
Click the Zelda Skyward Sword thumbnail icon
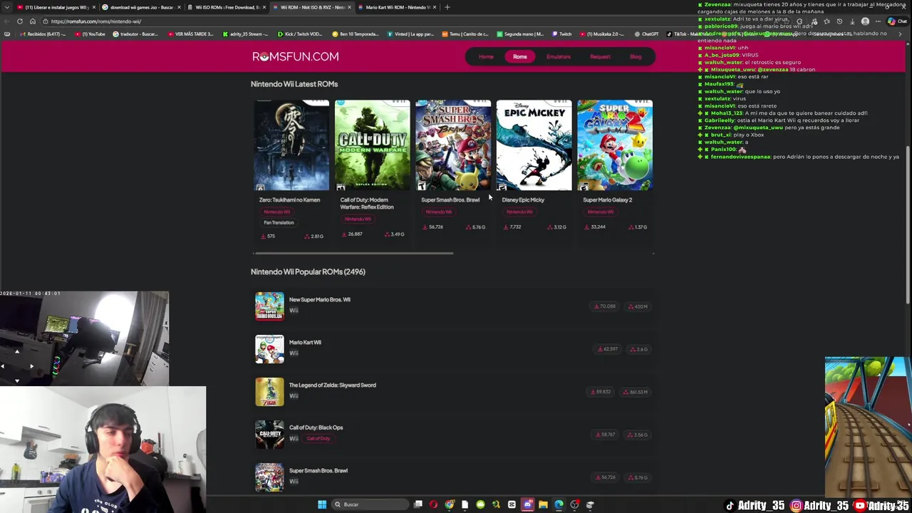click(x=269, y=392)
